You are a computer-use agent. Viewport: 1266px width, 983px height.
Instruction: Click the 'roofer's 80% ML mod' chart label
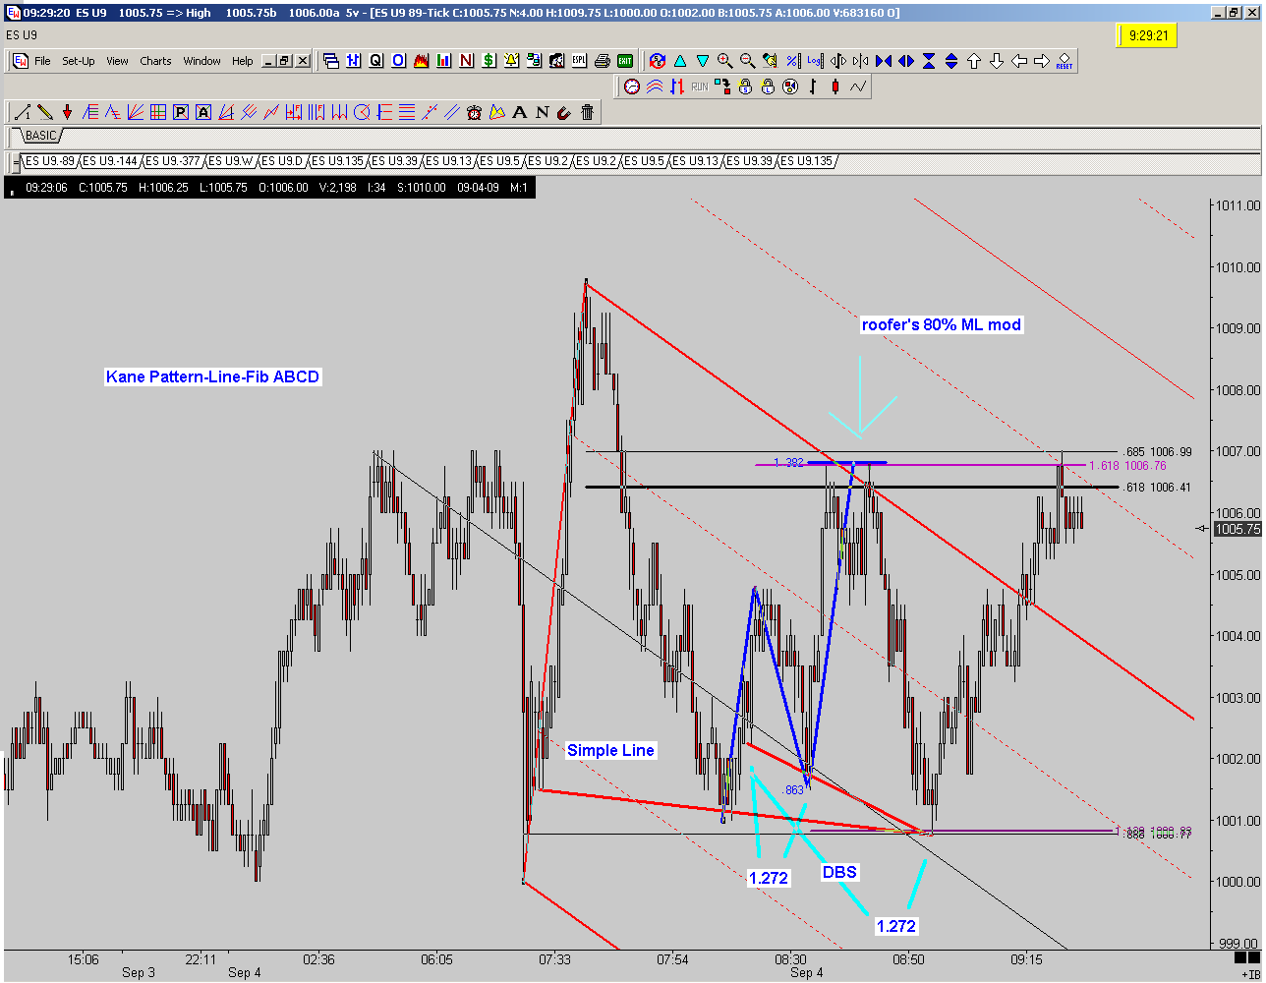[x=942, y=325]
